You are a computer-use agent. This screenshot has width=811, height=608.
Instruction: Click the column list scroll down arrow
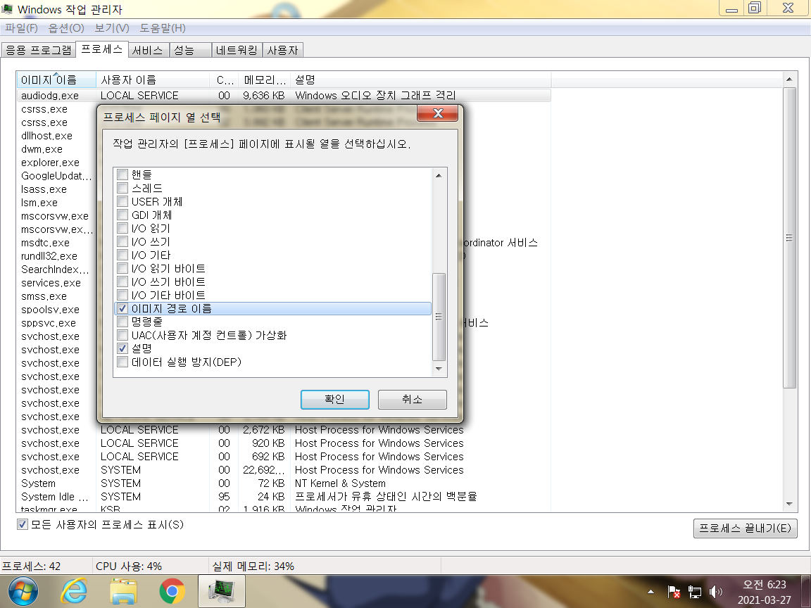[439, 369]
